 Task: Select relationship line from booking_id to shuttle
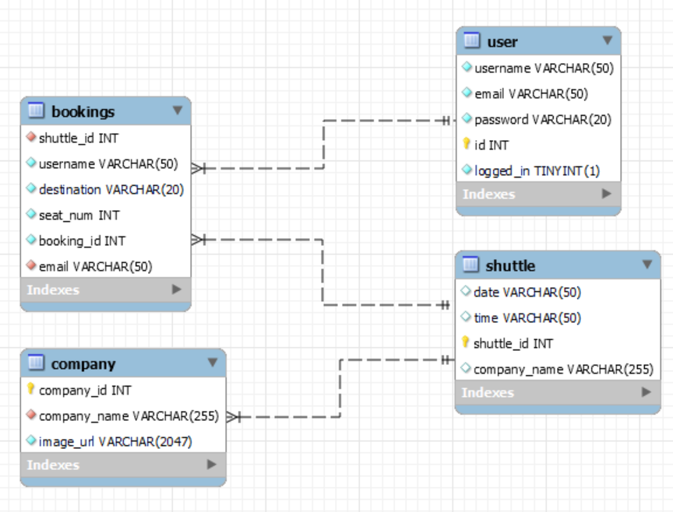pyautogui.click(x=322, y=272)
